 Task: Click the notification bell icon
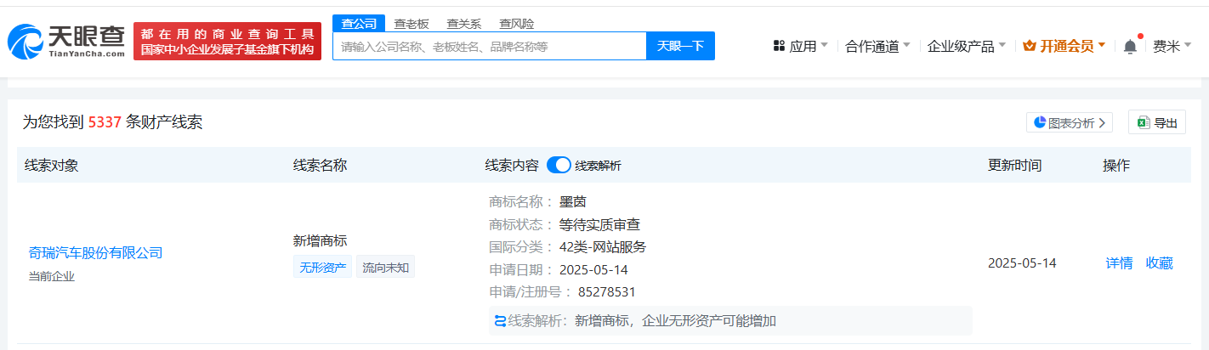[x=1130, y=47]
